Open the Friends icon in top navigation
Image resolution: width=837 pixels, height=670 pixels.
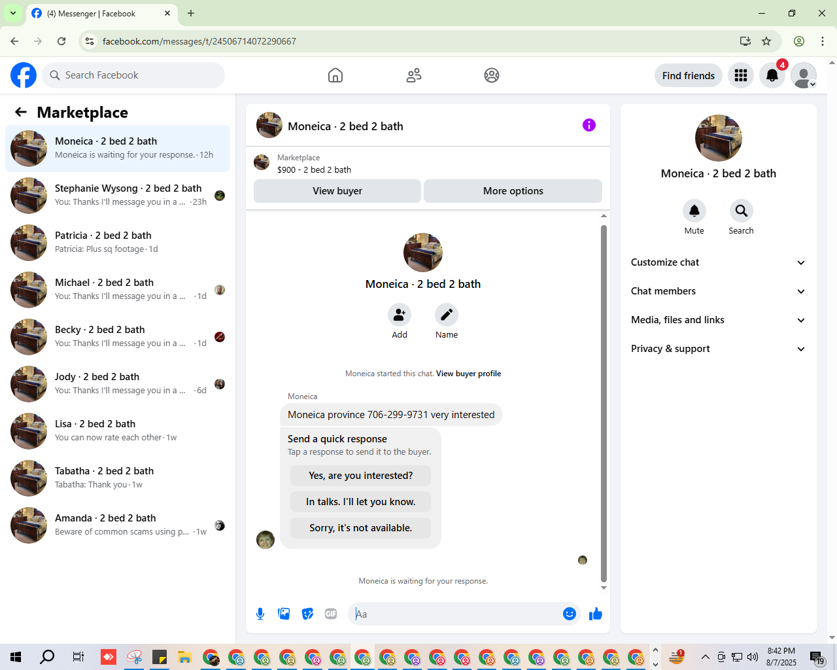pos(414,75)
